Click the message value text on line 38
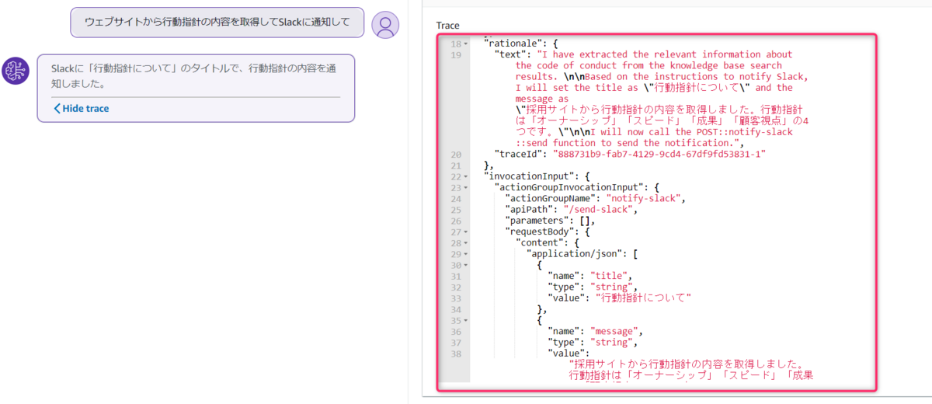 tap(691, 370)
